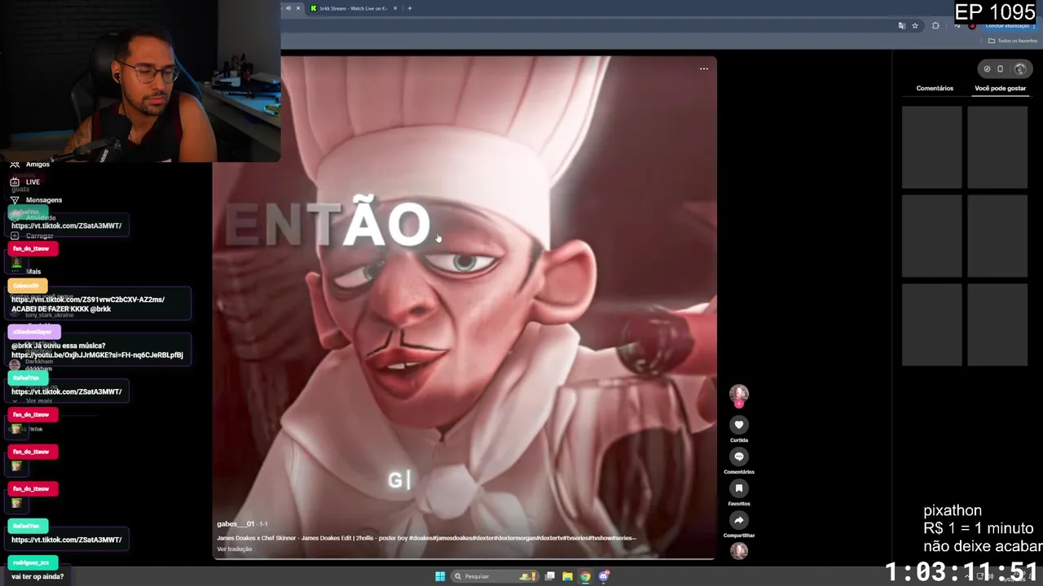Image resolution: width=1043 pixels, height=586 pixels.
Task: Open a new browser tab with the plus button
Action: click(x=410, y=8)
